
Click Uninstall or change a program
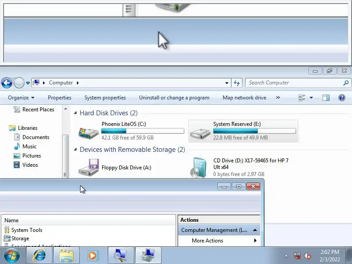click(174, 98)
